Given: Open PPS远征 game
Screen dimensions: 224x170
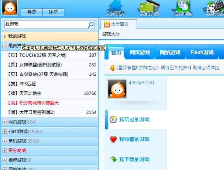Looking at the screenshot, I should (49, 84).
